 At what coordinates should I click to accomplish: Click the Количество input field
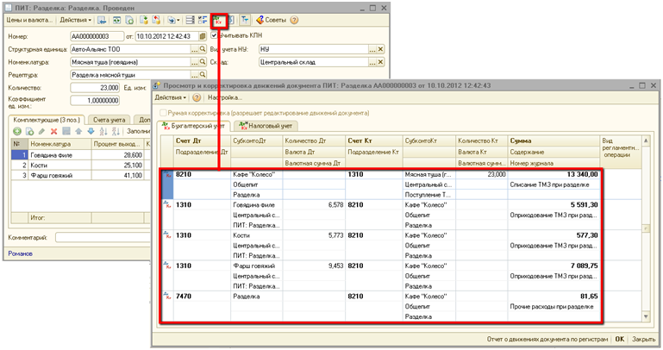93,87
